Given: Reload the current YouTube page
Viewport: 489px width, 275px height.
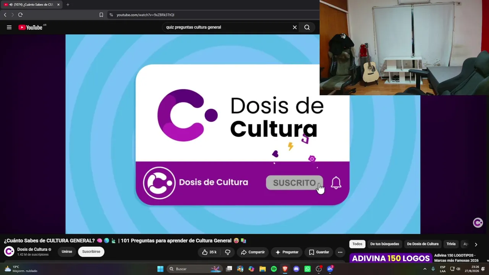Looking at the screenshot, I should coord(20,15).
